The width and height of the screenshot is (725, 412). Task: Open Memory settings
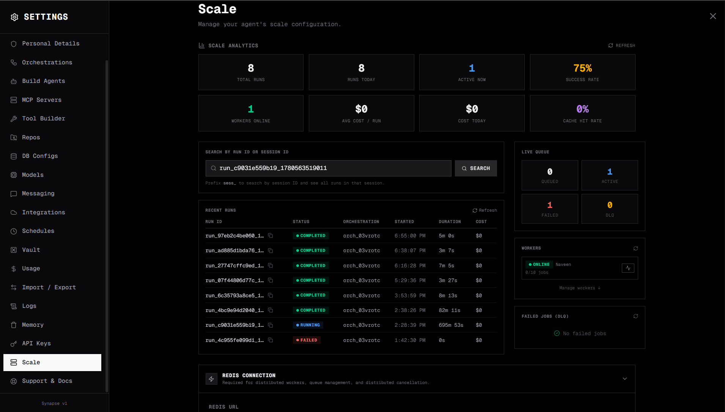[52, 325]
